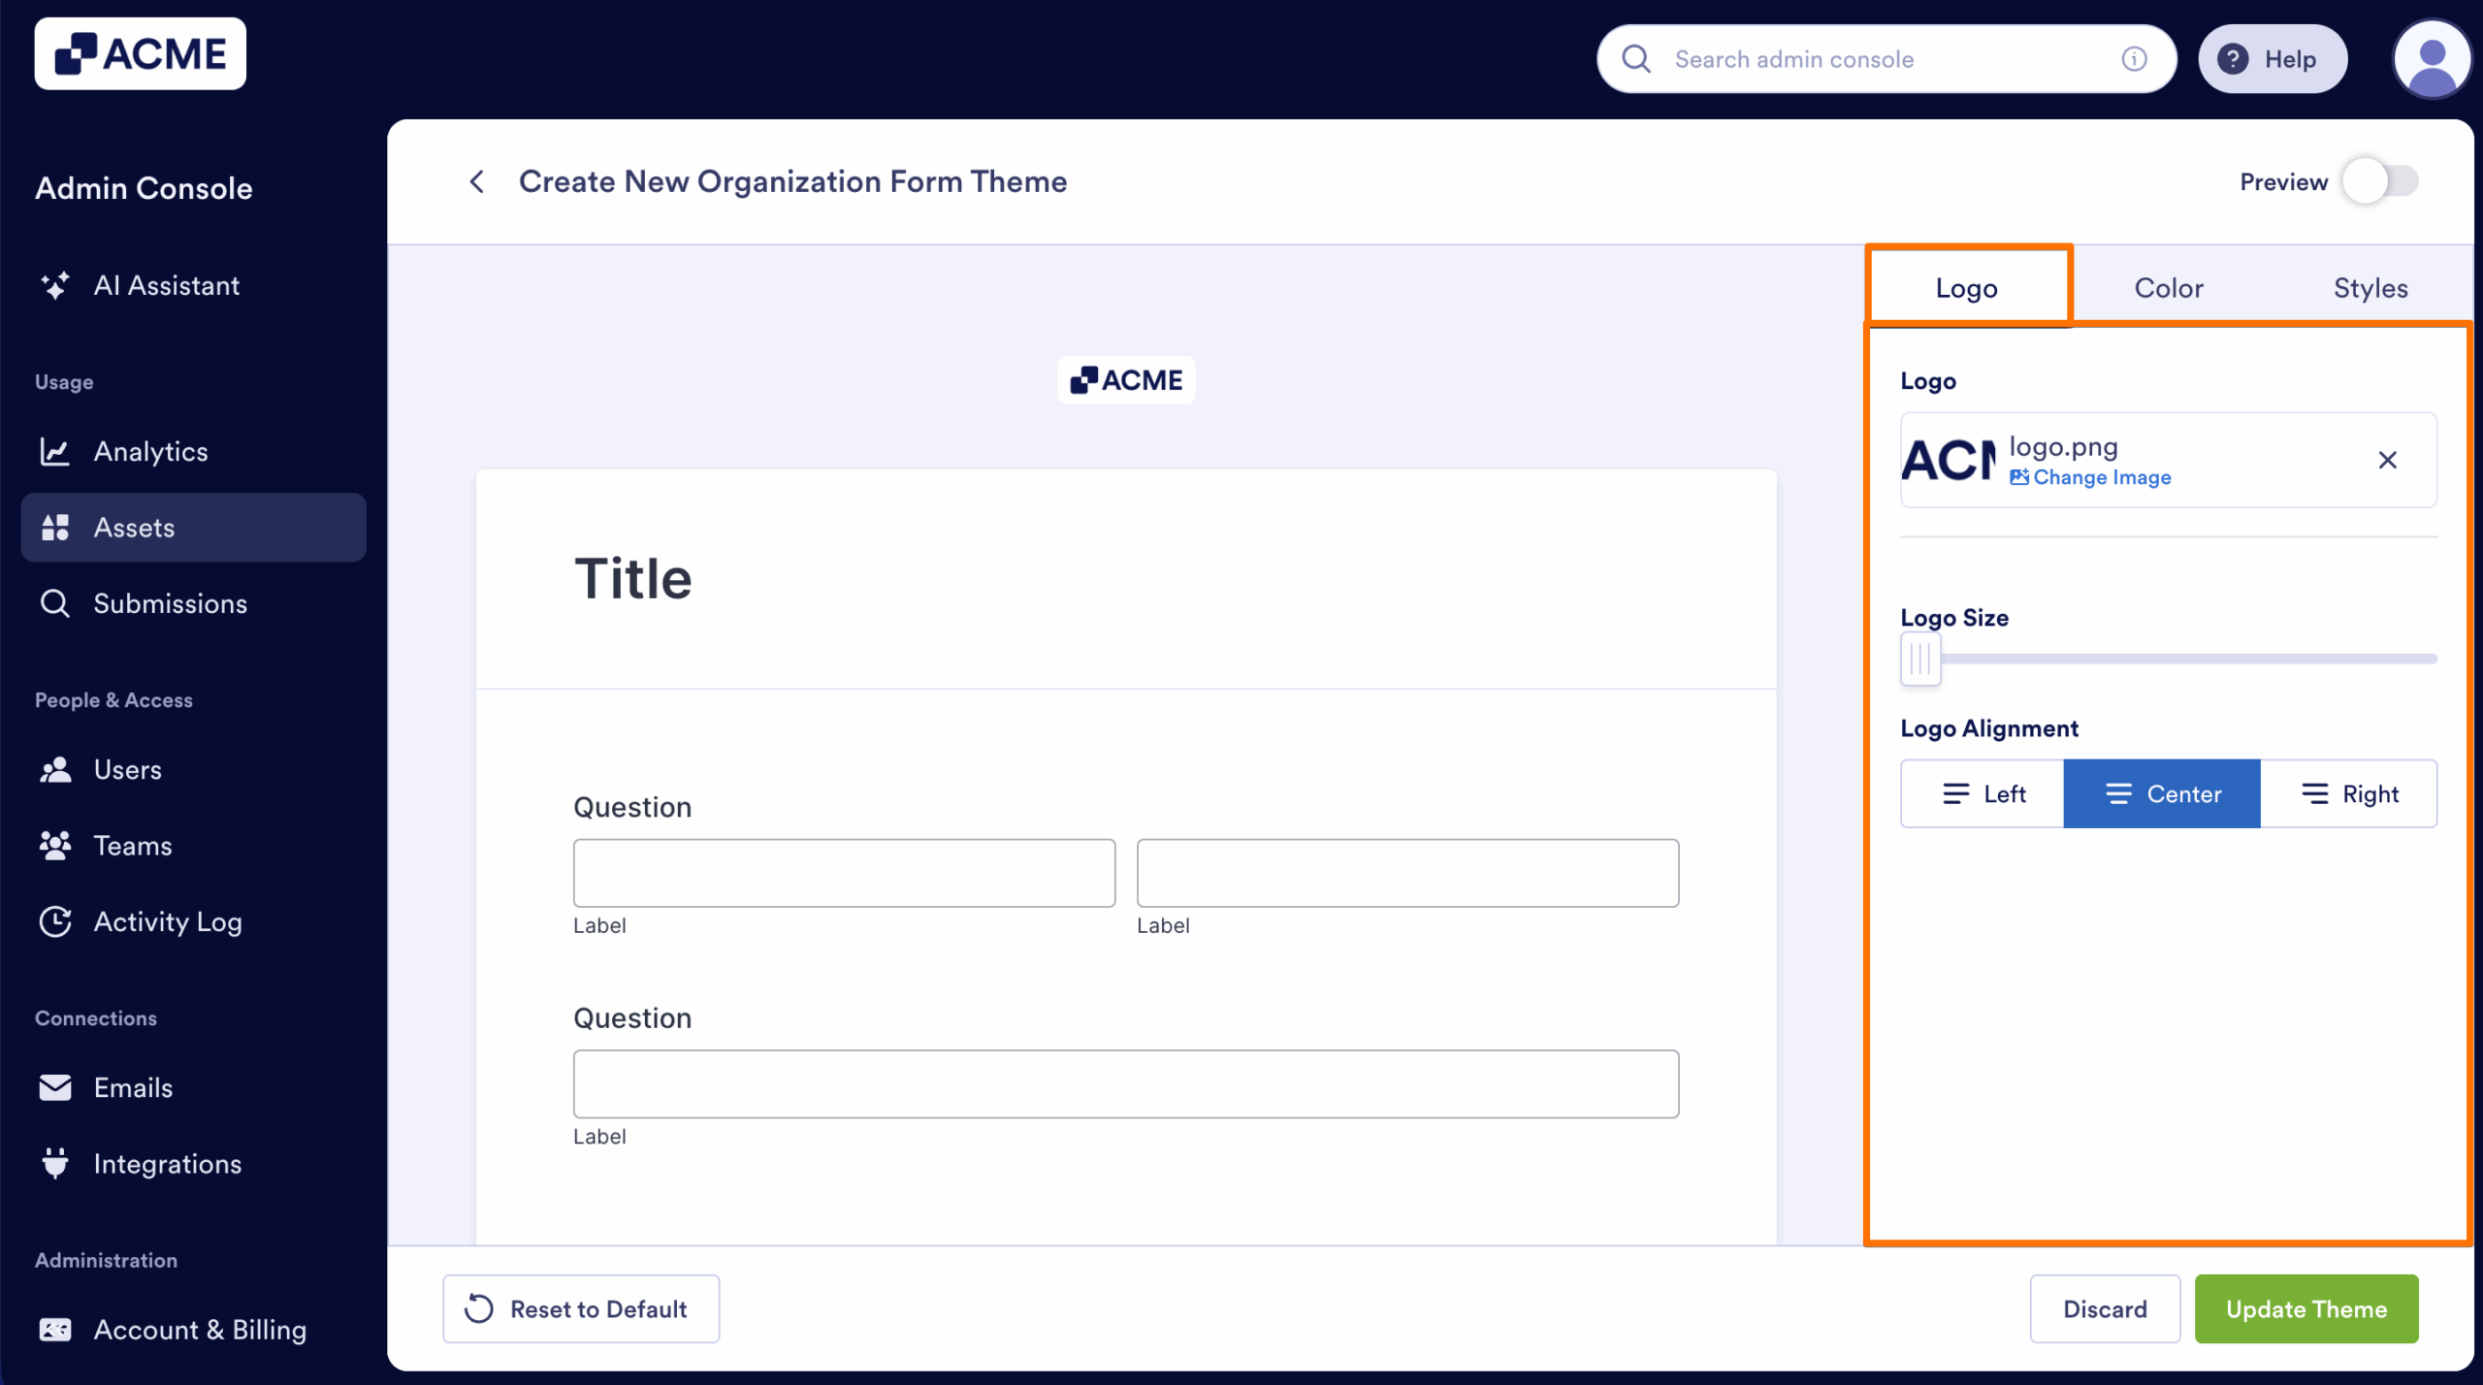The image size is (2483, 1385).
Task: Open the AI Assistant section
Action: pos(55,285)
